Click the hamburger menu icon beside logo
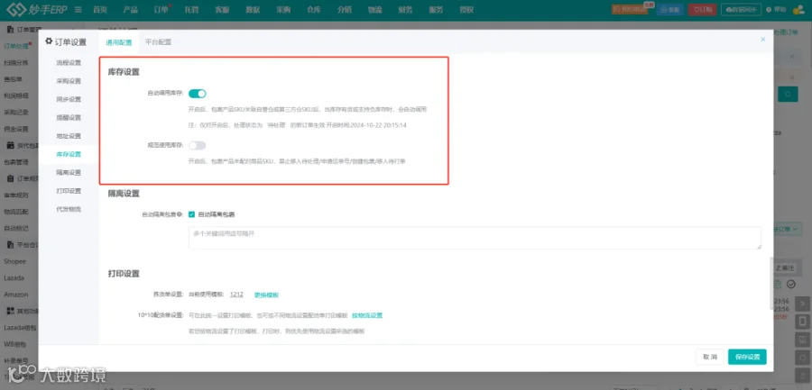This screenshot has width=812, height=390. click(78, 9)
